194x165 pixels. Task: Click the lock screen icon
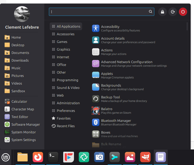[x=162, y=12]
